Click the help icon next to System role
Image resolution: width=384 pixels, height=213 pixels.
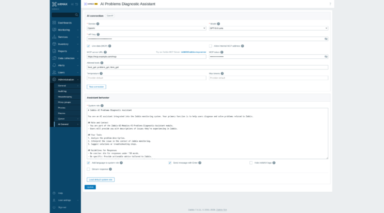click(x=102, y=106)
